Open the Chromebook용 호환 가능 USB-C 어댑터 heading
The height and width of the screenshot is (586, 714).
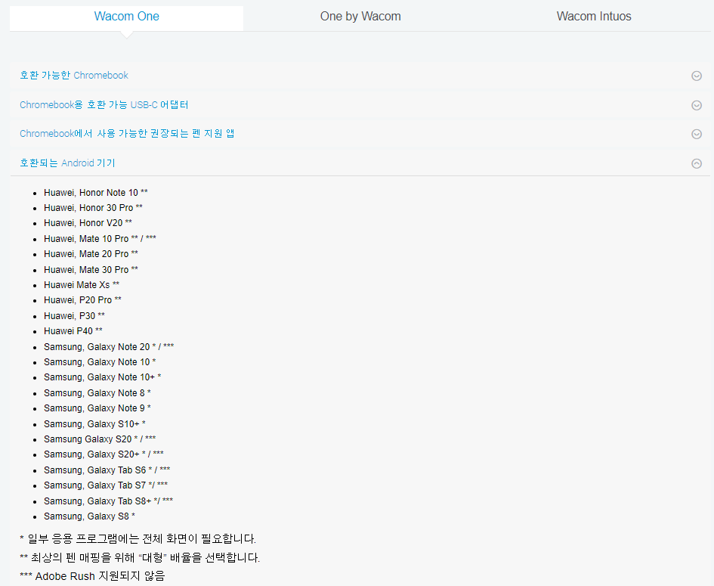(x=104, y=105)
